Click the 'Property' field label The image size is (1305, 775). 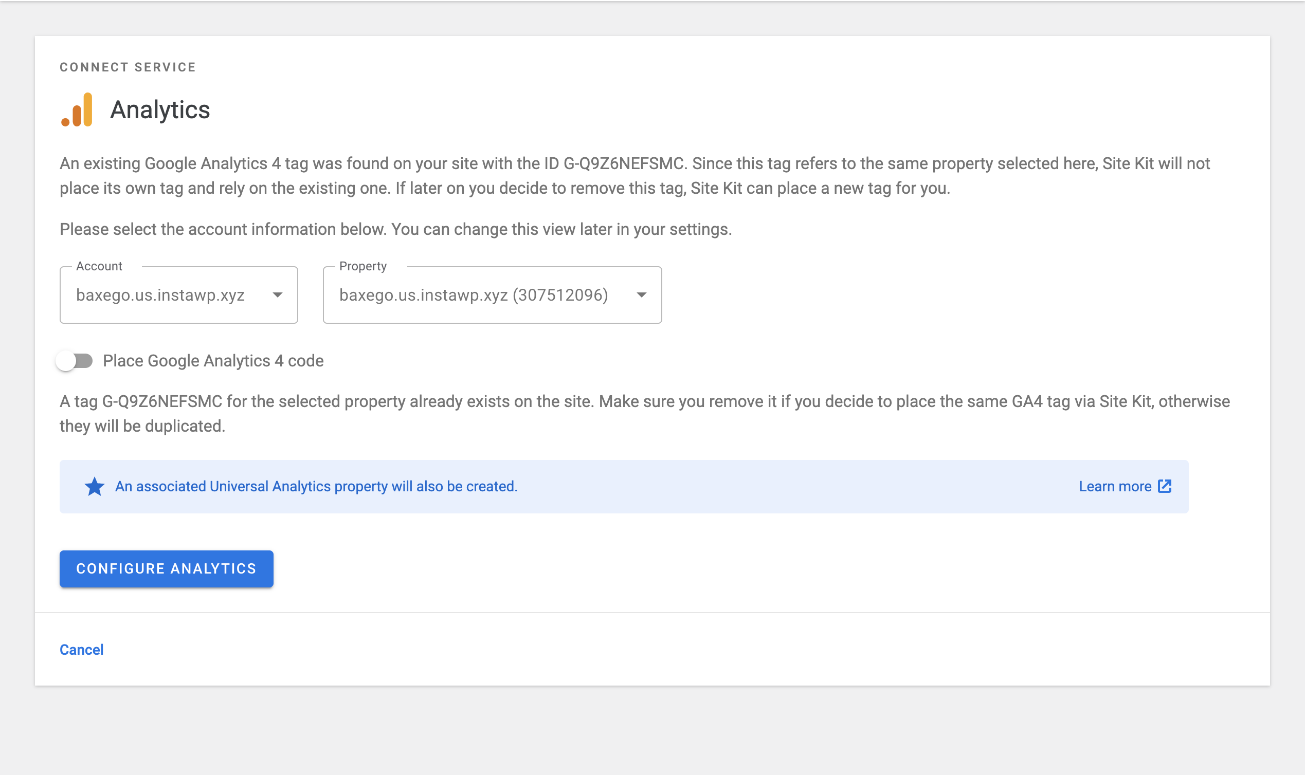(x=362, y=266)
